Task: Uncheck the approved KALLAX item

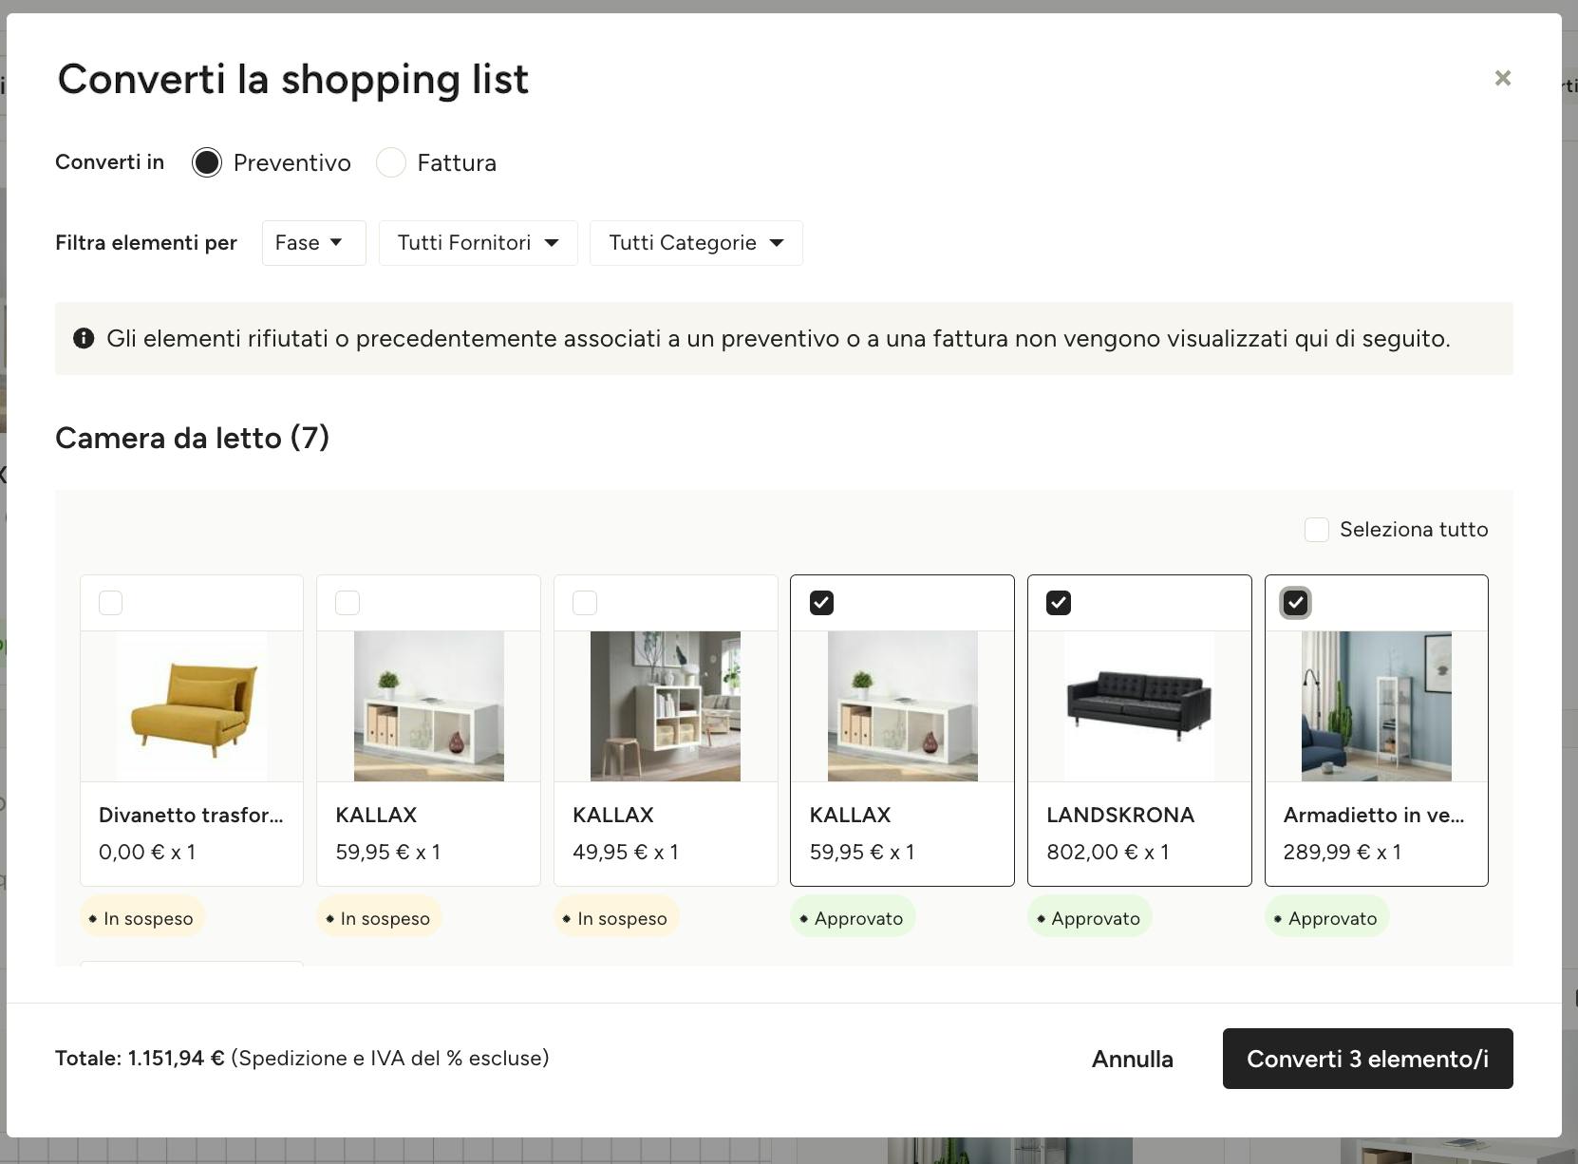Action: click(x=821, y=603)
